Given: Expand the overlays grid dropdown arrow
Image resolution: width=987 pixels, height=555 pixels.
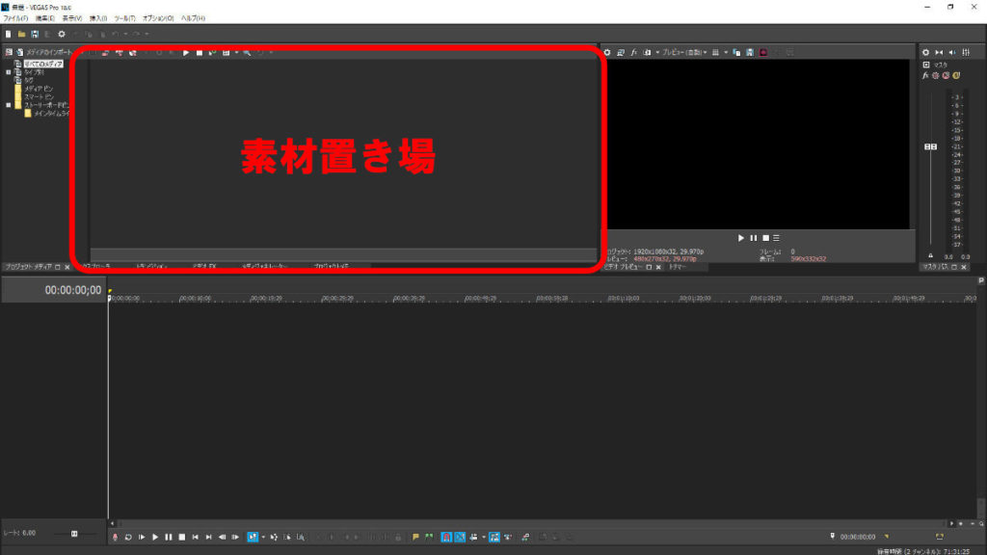Looking at the screenshot, I should coord(725,52).
